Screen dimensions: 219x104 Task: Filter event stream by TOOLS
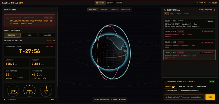tap(172, 14)
